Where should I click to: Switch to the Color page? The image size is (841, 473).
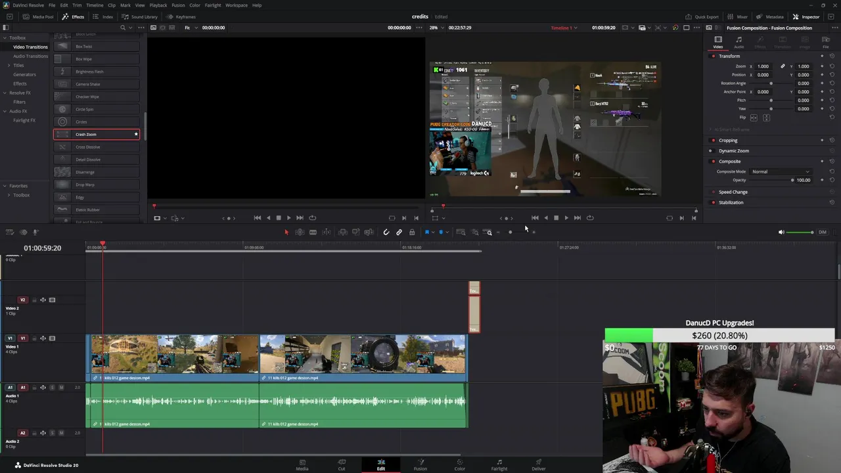pyautogui.click(x=460, y=464)
